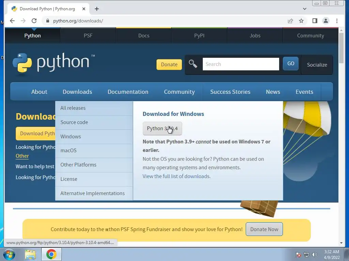The height and width of the screenshot is (261, 349).
Task: Bookmark this page with the star icon
Action: pyautogui.click(x=301, y=21)
